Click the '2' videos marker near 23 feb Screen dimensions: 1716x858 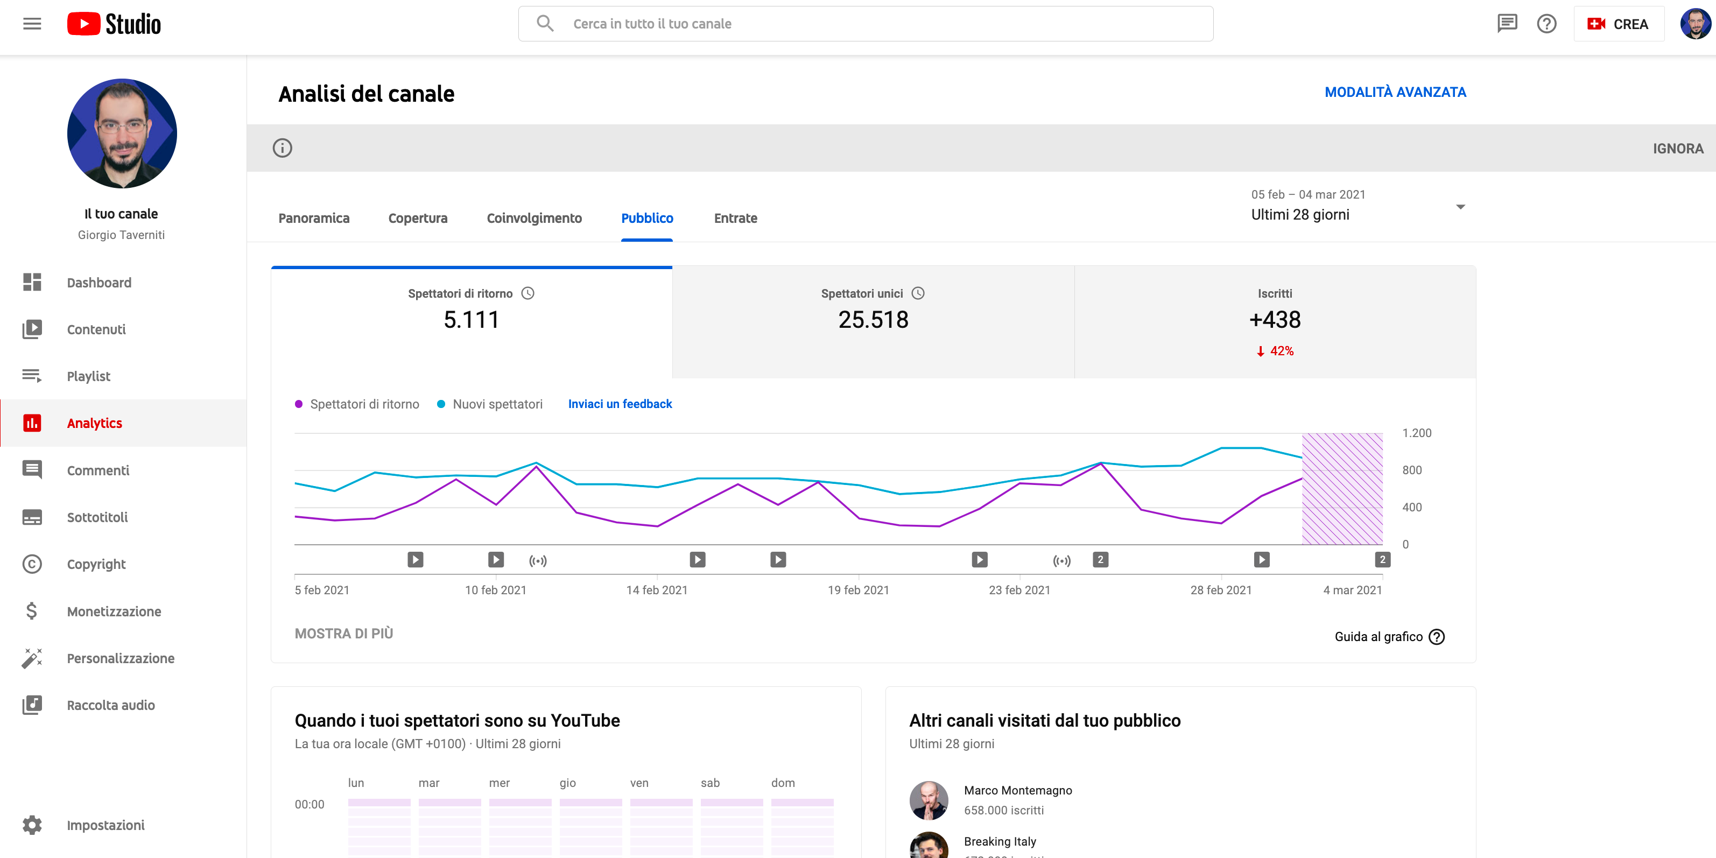coord(1100,560)
